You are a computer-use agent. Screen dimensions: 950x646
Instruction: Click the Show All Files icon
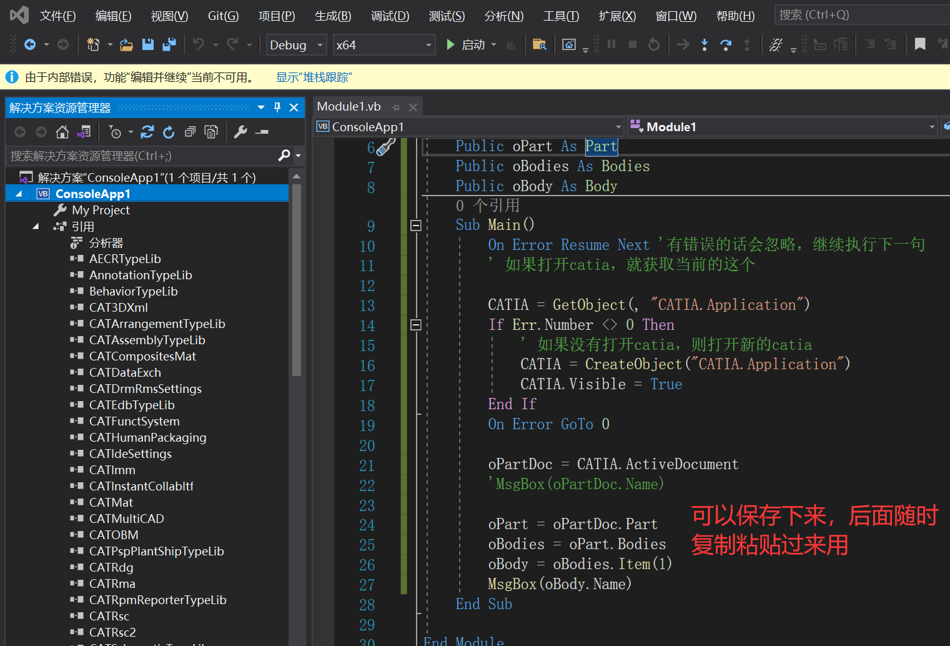pos(211,132)
